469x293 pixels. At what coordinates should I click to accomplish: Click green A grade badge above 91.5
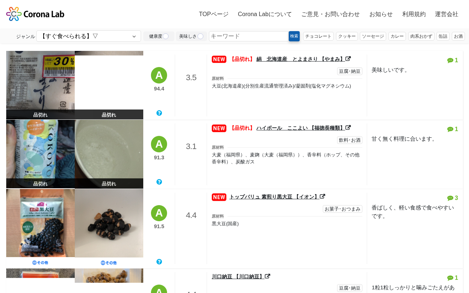coord(159,213)
